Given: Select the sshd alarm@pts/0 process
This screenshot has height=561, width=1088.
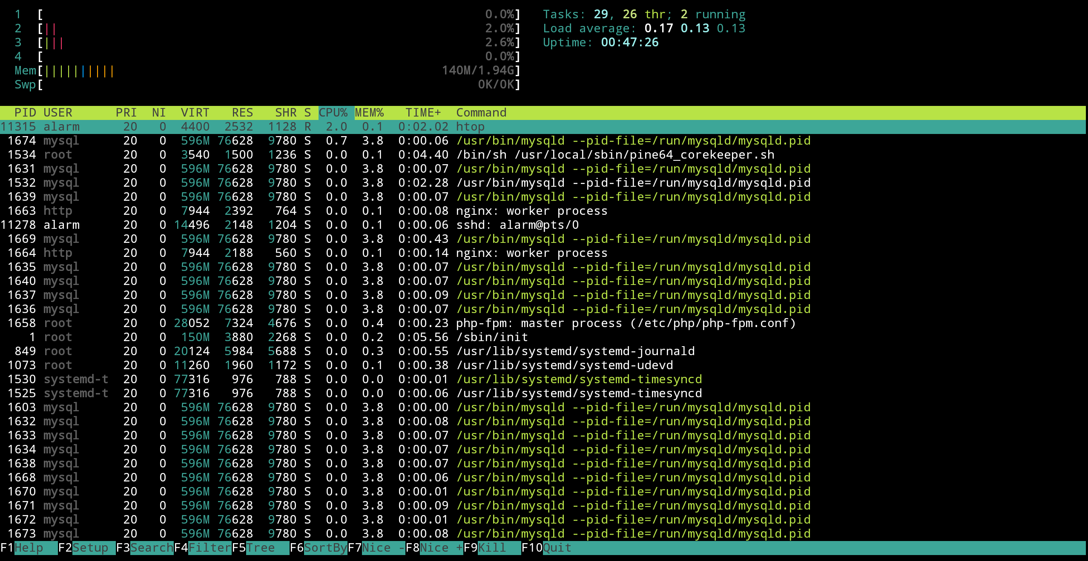Looking at the screenshot, I should [517, 225].
